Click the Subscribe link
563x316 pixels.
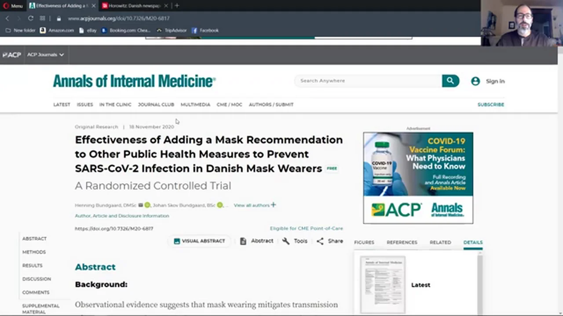click(x=490, y=104)
